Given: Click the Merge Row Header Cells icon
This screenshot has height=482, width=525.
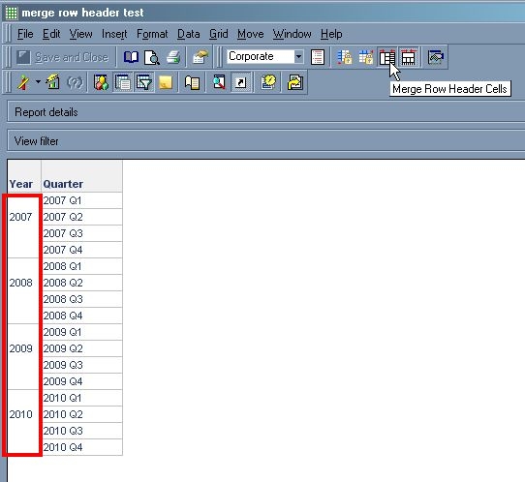Looking at the screenshot, I should point(387,57).
